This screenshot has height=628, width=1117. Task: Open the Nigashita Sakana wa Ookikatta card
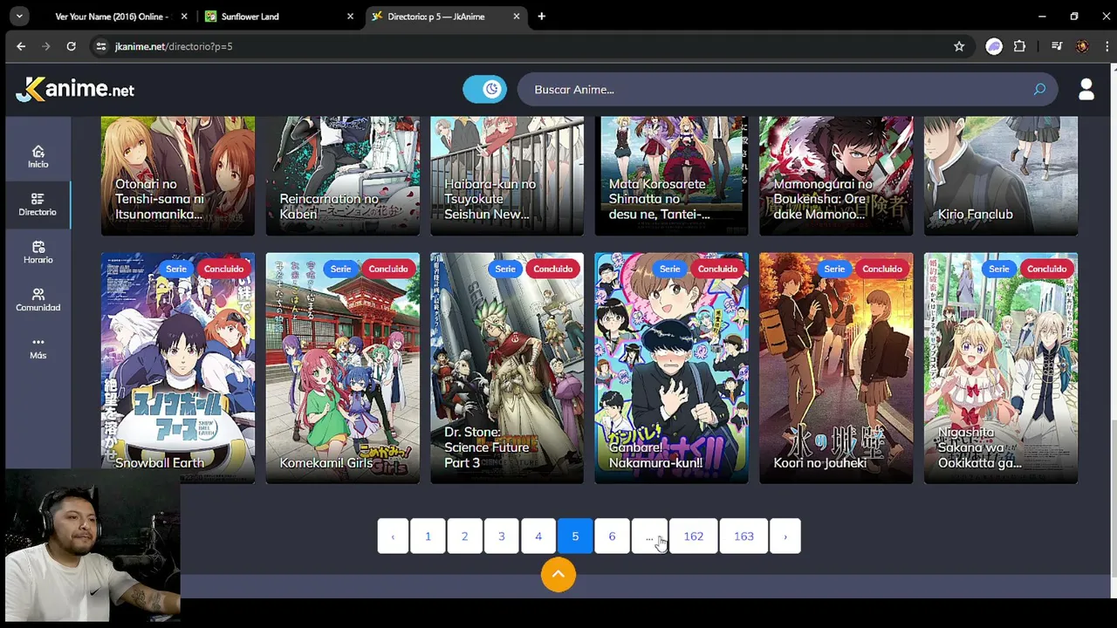tap(1001, 368)
